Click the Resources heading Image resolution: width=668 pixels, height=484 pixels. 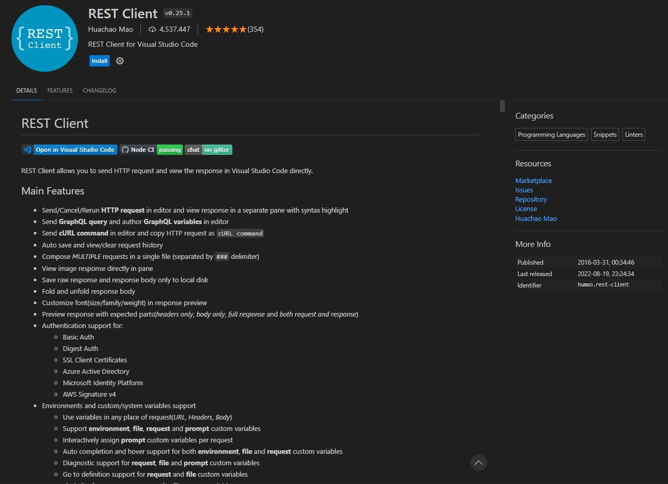tap(533, 164)
